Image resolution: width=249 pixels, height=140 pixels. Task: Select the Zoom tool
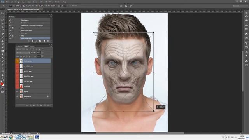coord(2,79)
